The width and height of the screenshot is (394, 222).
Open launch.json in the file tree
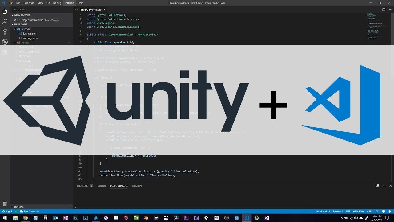tap(30, 34)
